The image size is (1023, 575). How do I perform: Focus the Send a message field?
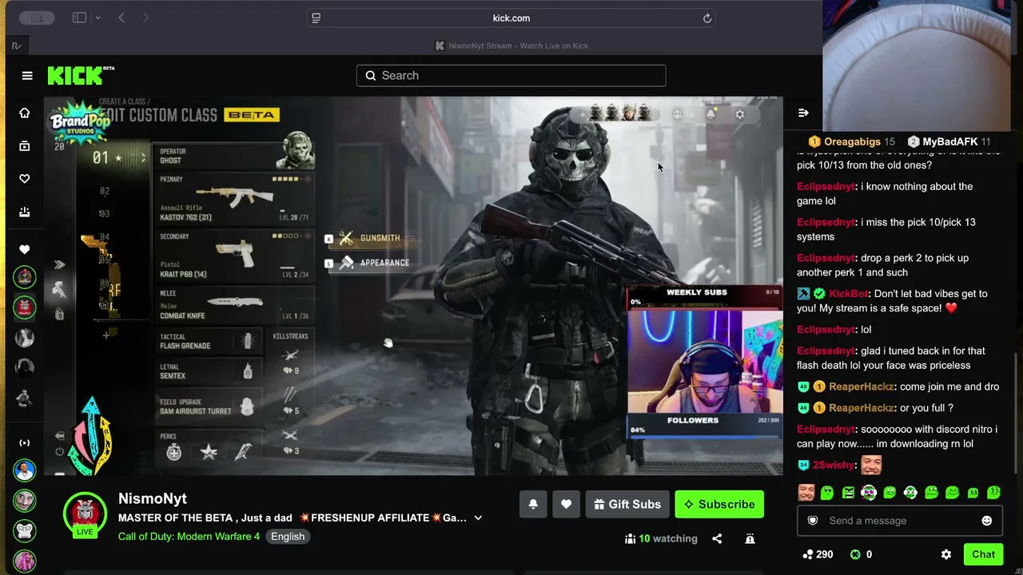900,521
